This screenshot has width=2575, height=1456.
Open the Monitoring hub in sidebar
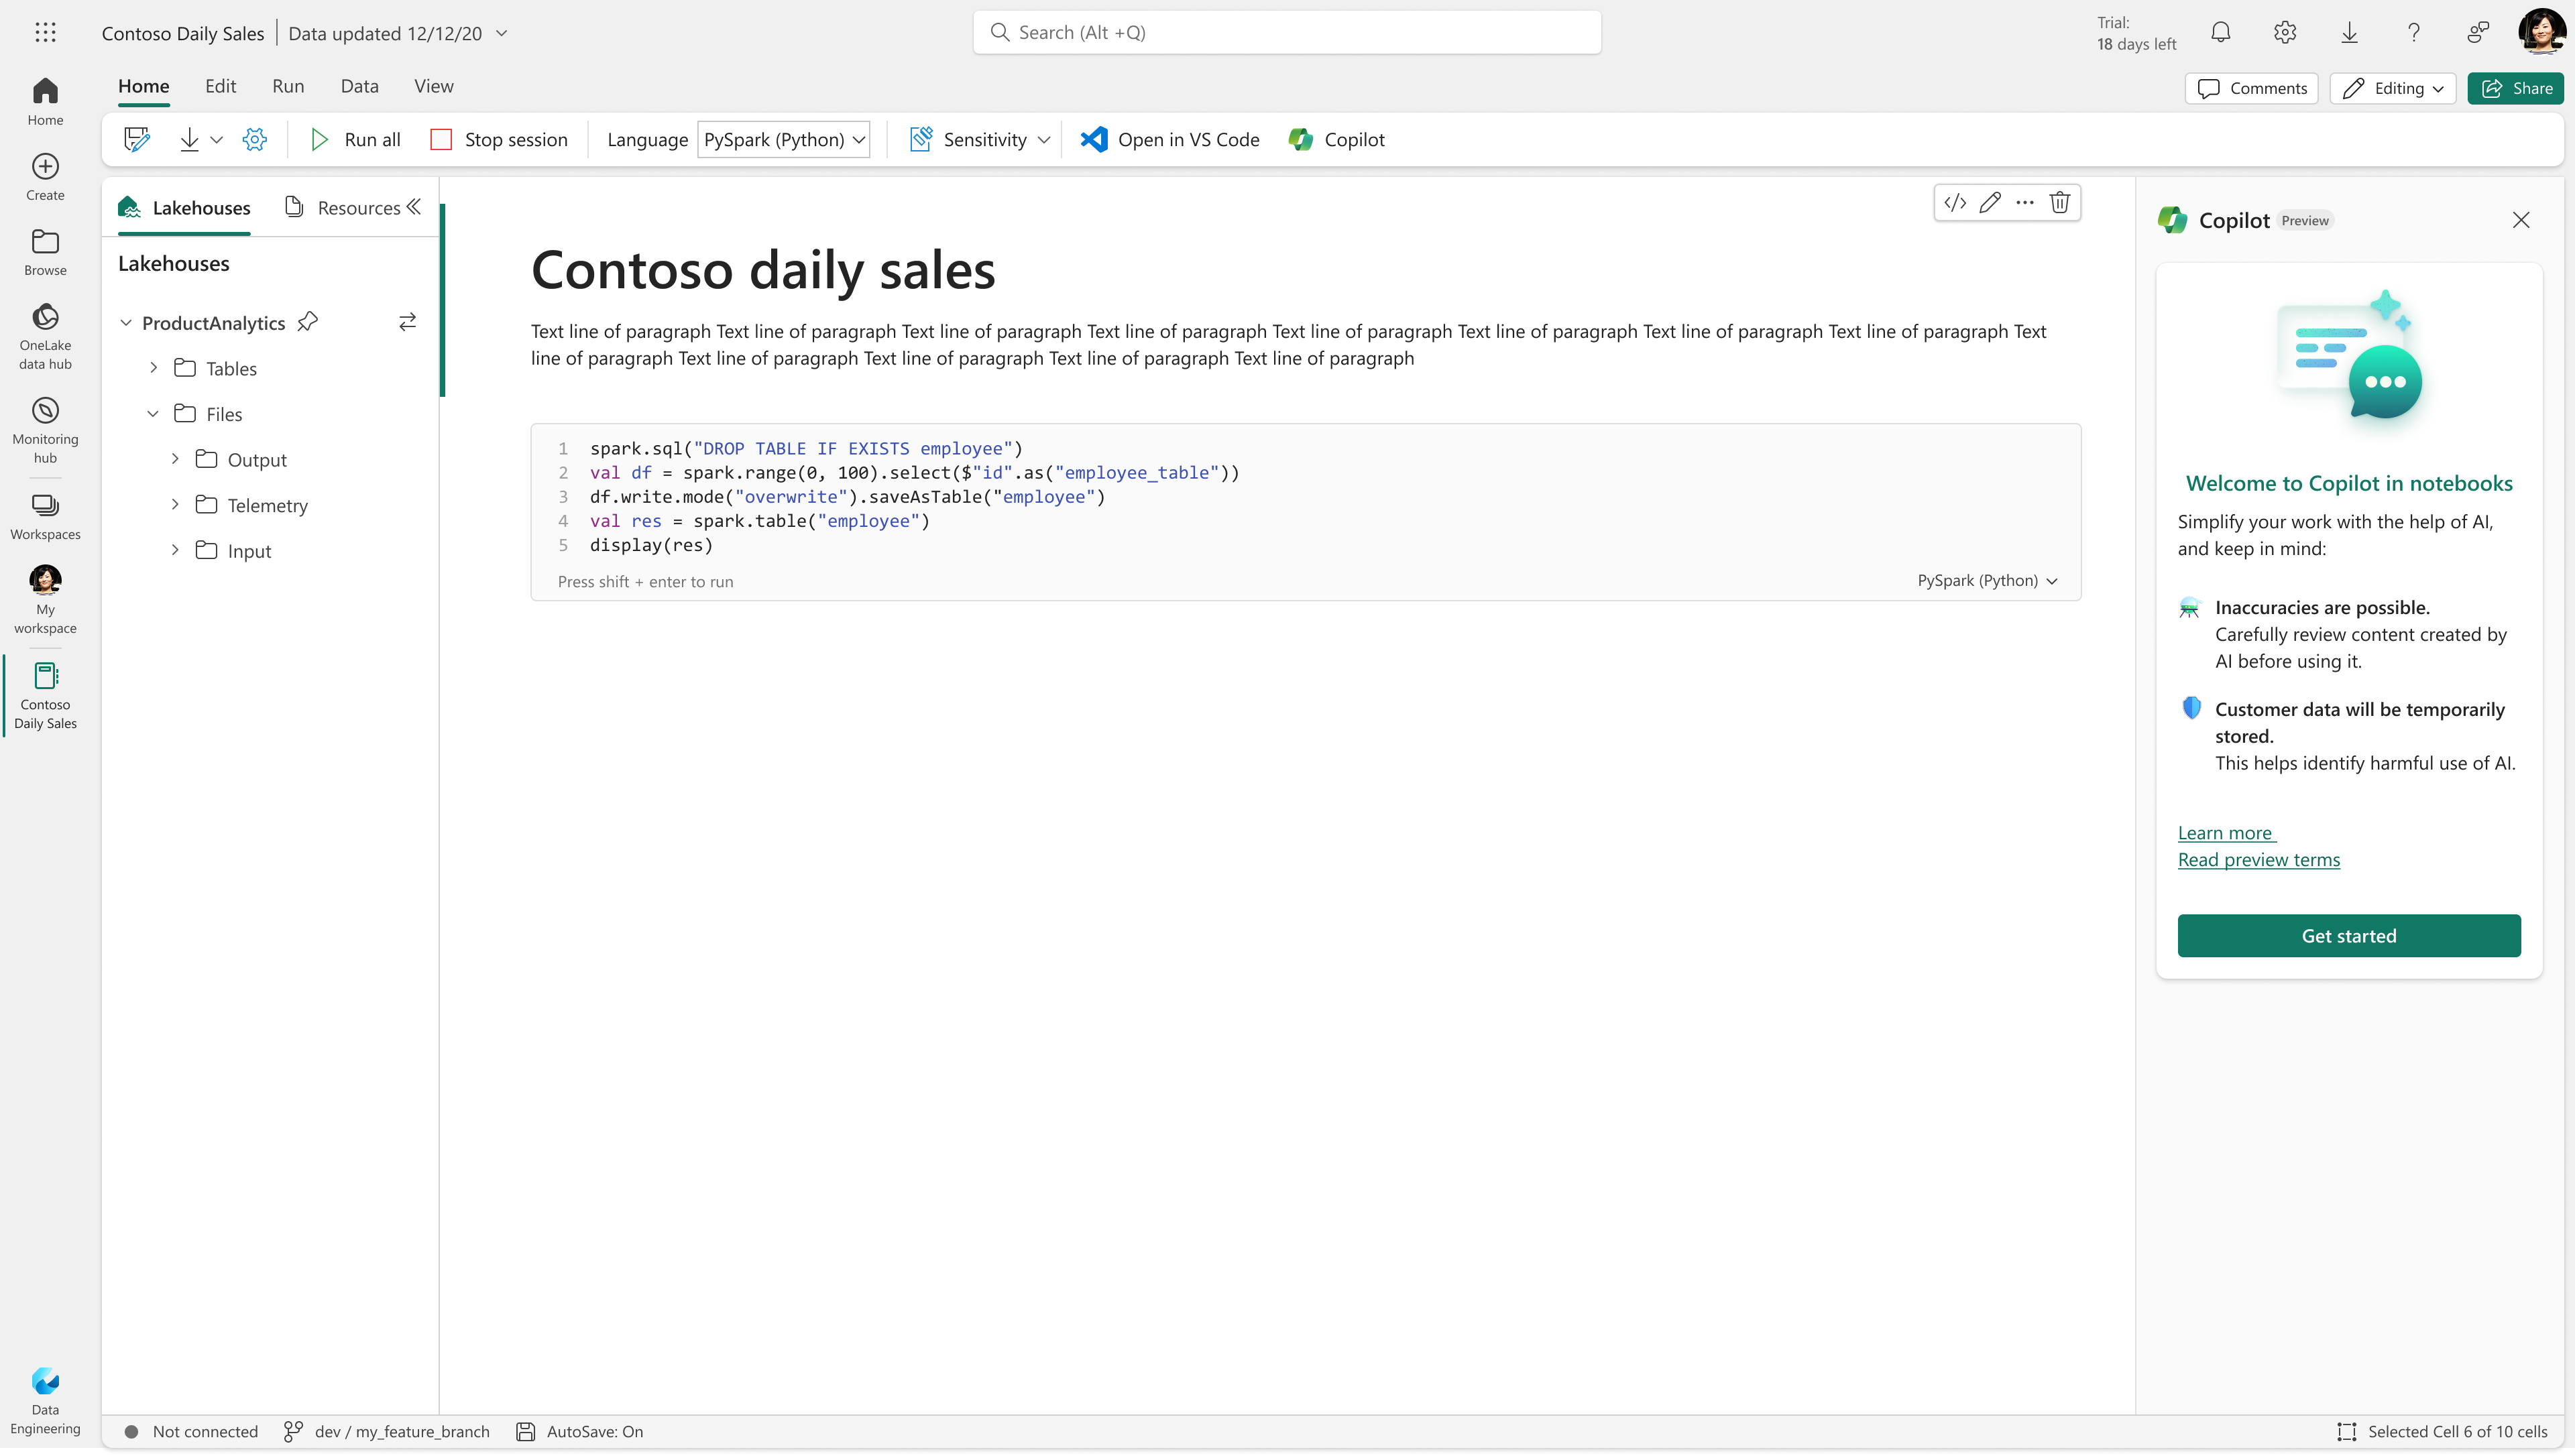45,429
